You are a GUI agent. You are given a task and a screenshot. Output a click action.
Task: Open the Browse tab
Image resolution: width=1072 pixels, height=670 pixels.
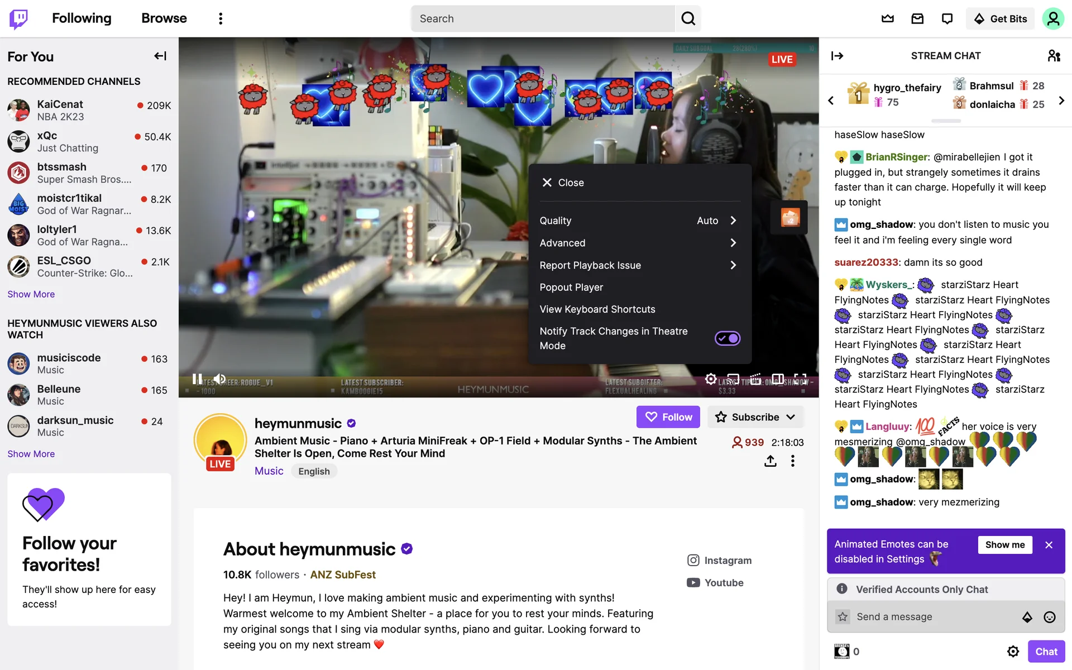coord(164,18)
